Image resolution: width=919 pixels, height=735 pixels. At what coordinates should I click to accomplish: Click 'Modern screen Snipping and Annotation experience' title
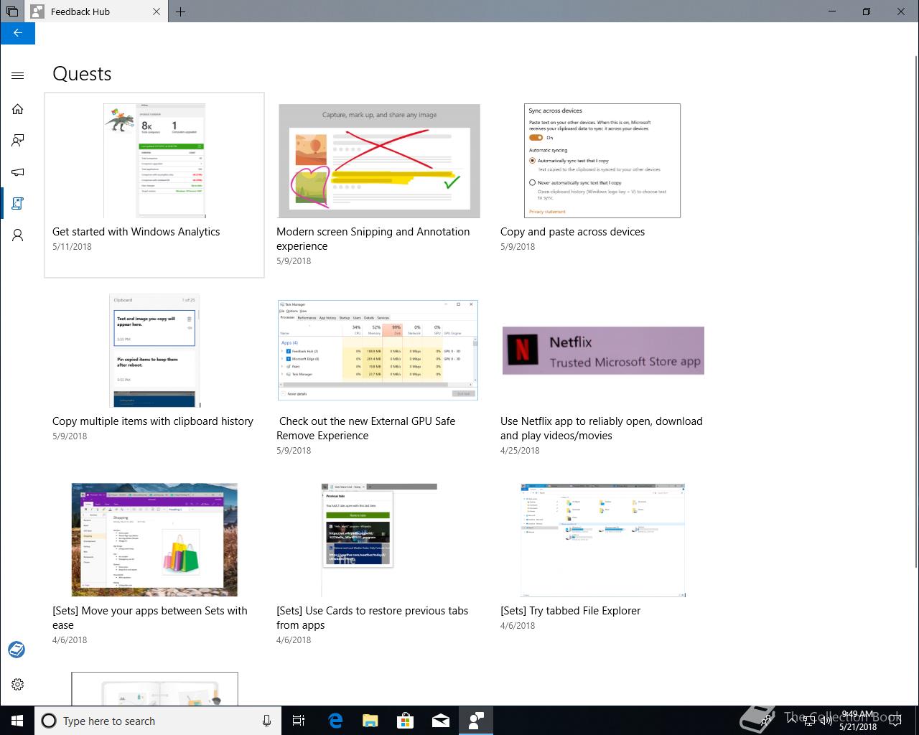pyautogui.click(x=373, y=239)
